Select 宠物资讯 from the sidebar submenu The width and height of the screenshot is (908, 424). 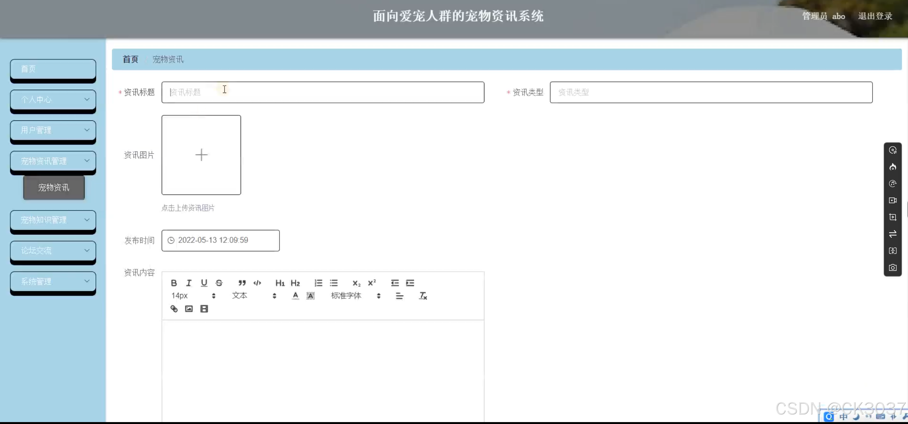(x=54, y=187)
